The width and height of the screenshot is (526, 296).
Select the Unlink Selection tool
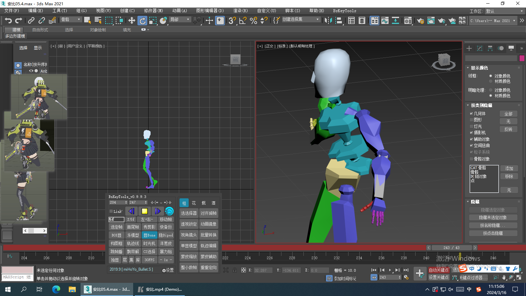42,20
